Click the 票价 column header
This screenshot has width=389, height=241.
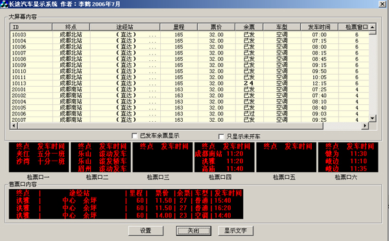click(x=216, y=27)
